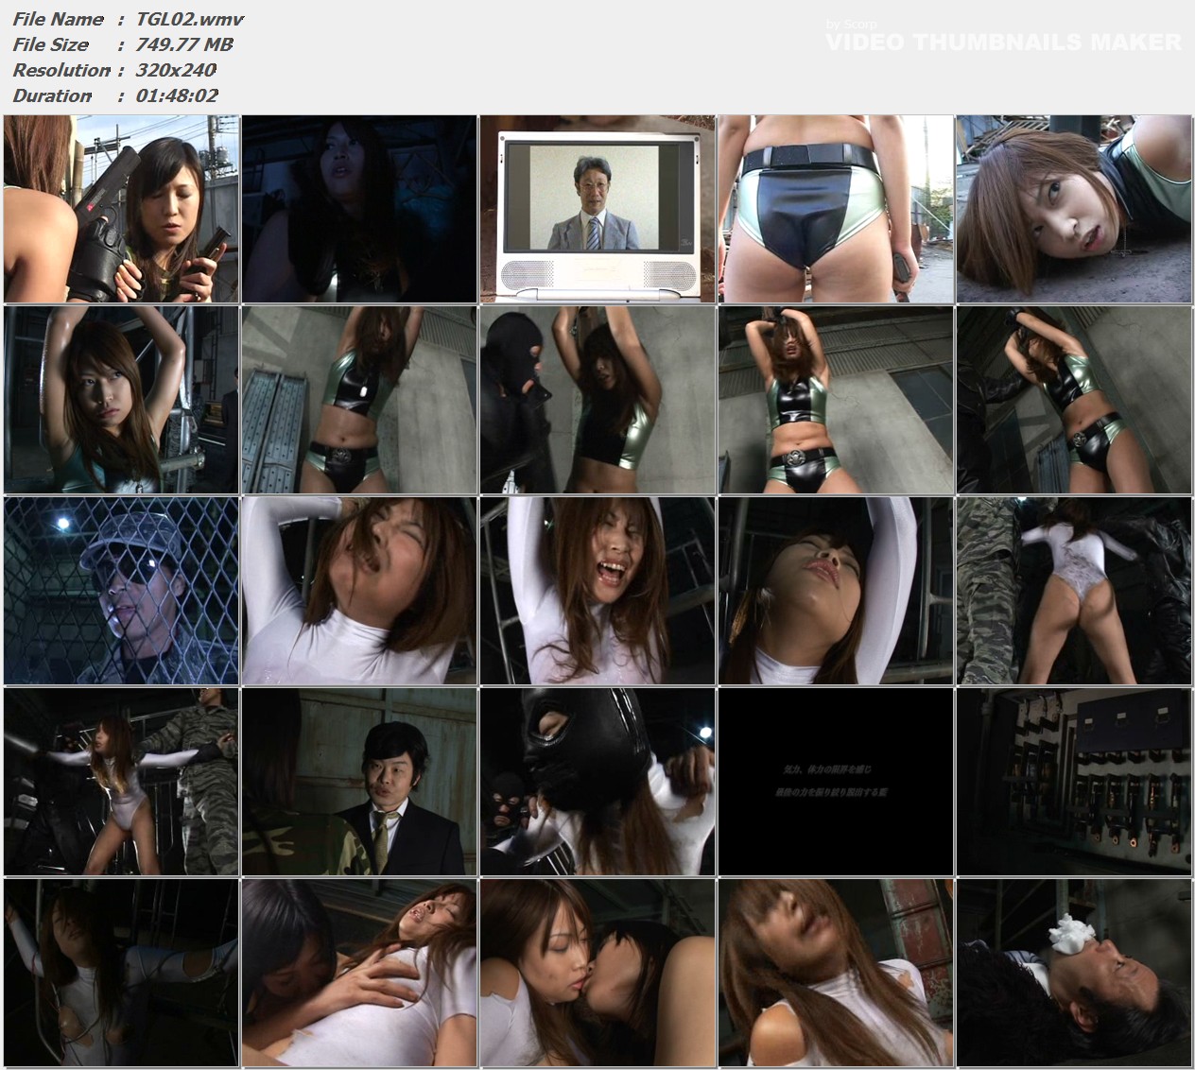The height and width of the screenshot is (1070, 1195).
Task: Select the black leather mask close-up thumbnail
Action: [597, 782]
